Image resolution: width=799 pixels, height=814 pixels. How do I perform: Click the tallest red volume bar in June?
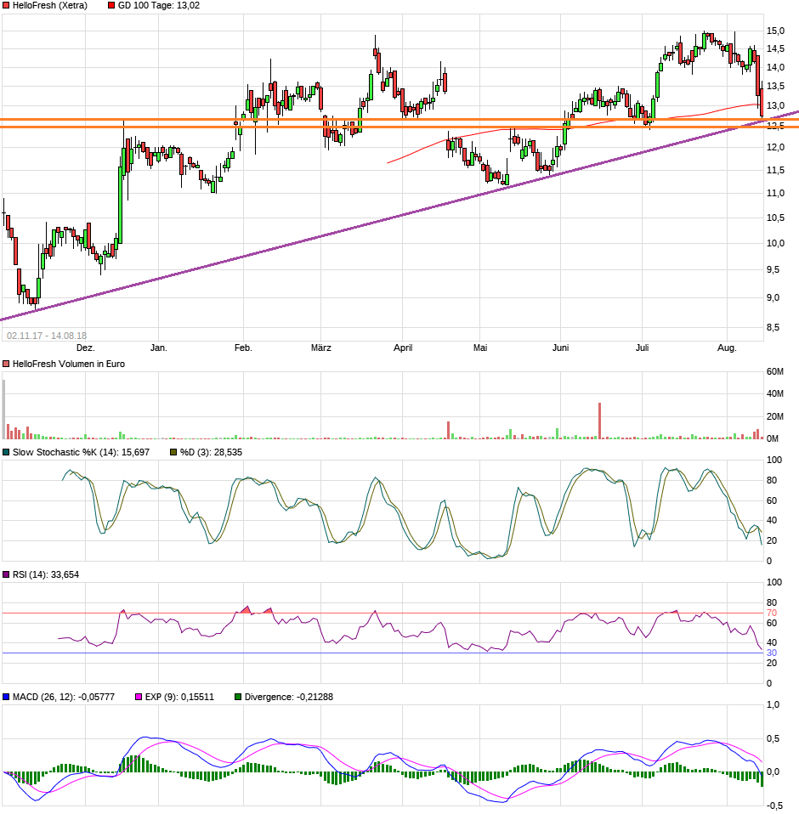[x=599, y=421]
